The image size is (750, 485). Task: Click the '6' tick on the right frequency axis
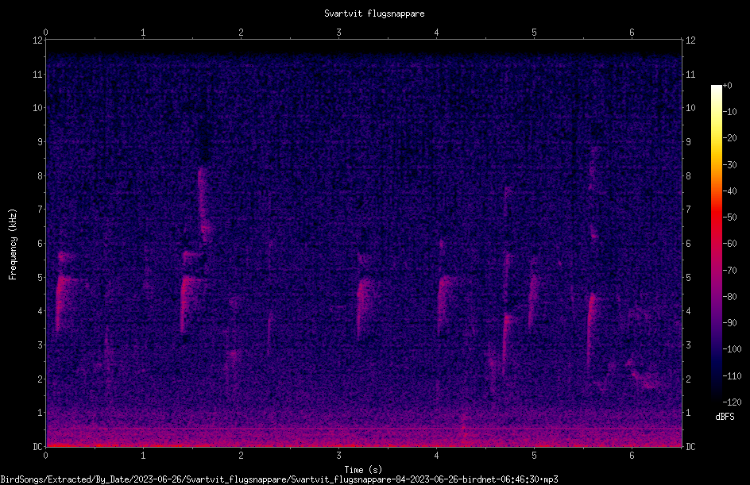688,243
